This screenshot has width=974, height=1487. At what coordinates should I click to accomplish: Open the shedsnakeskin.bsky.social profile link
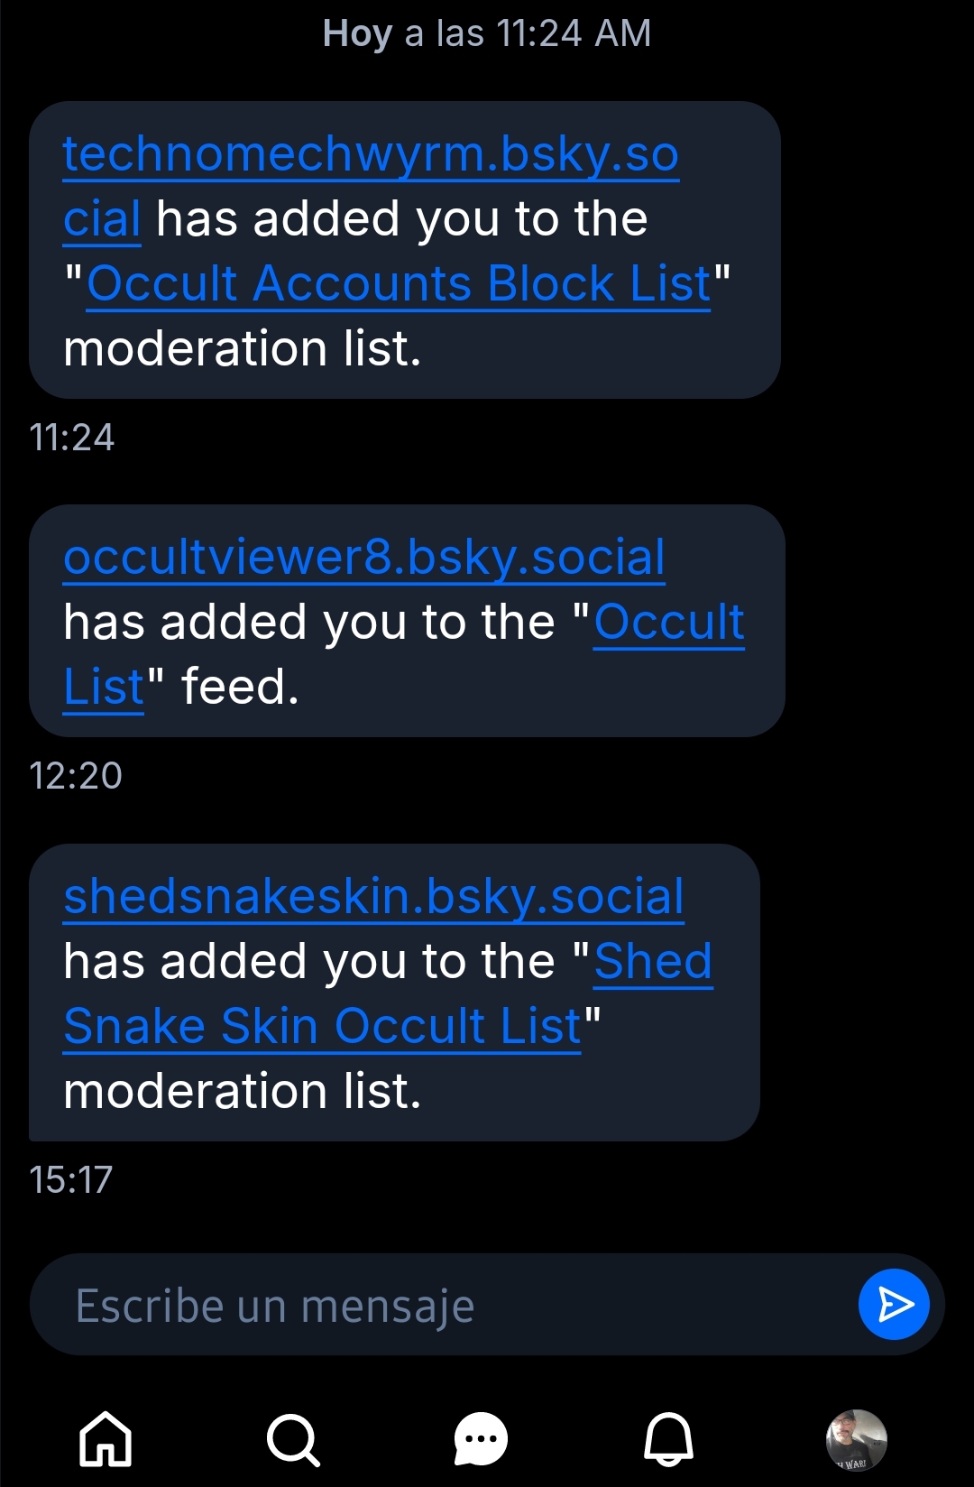[373, 896]
